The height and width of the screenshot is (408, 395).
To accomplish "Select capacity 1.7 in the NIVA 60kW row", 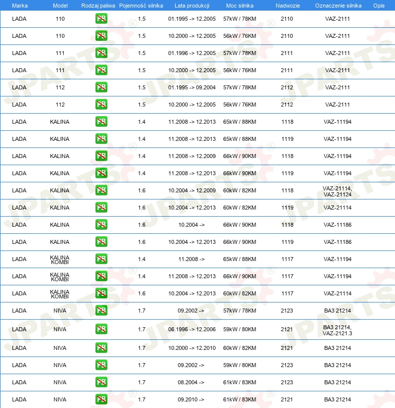I will [141, 348].
